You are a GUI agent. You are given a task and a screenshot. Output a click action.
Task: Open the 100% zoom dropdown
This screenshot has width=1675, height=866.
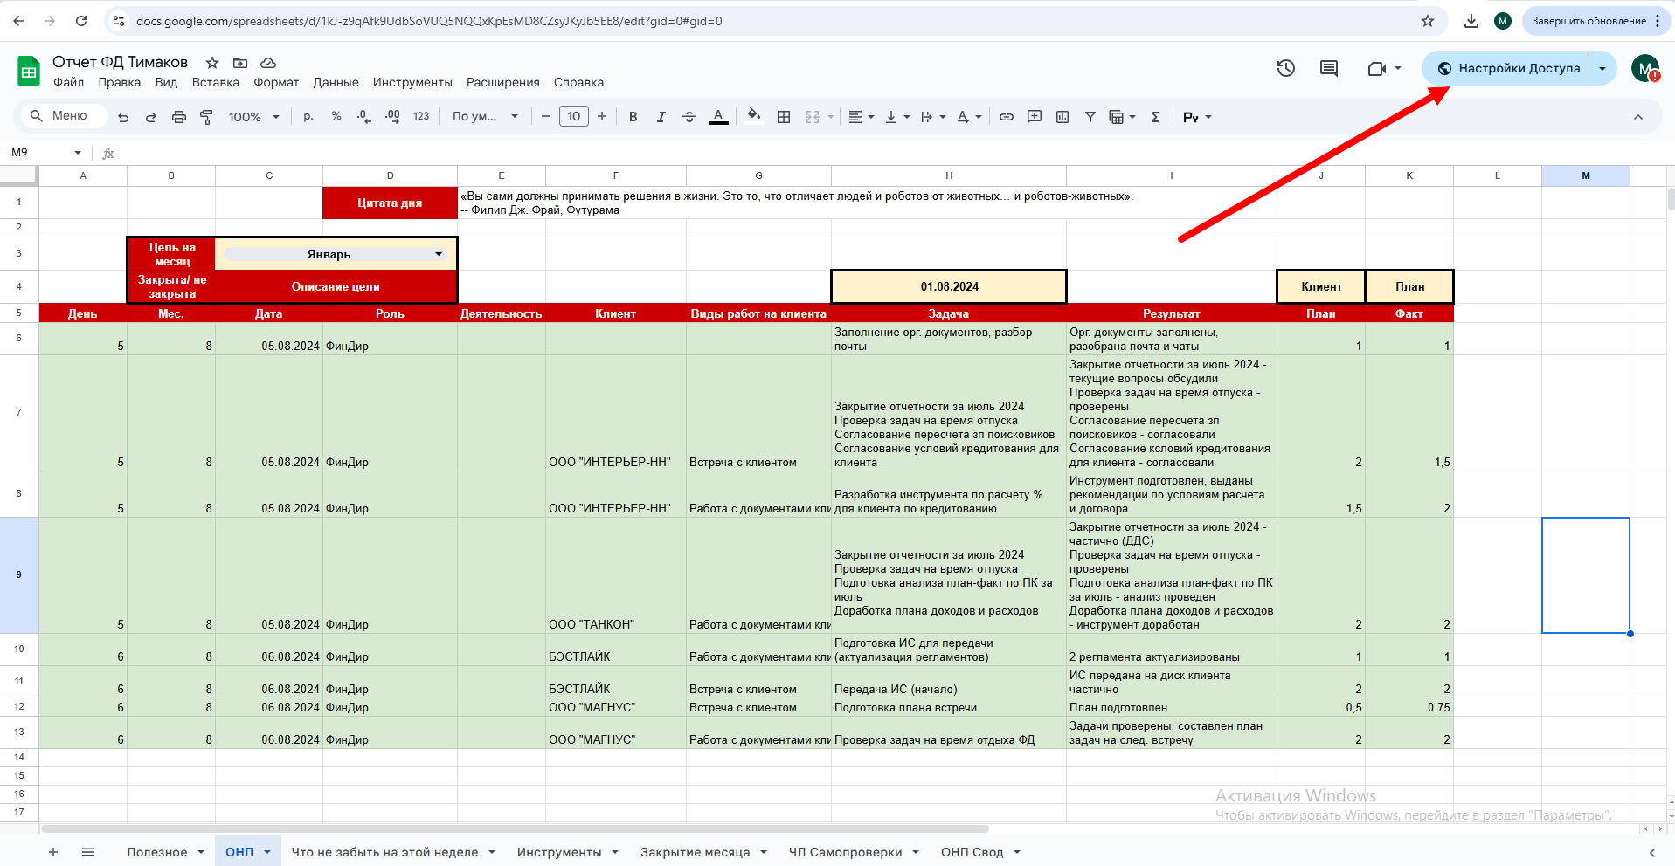(x=254, y=117)
